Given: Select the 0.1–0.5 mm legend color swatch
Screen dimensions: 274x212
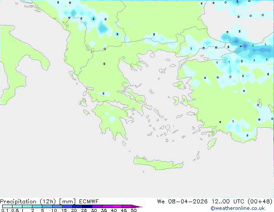Looking at the screenshot, I should [7, 206].
